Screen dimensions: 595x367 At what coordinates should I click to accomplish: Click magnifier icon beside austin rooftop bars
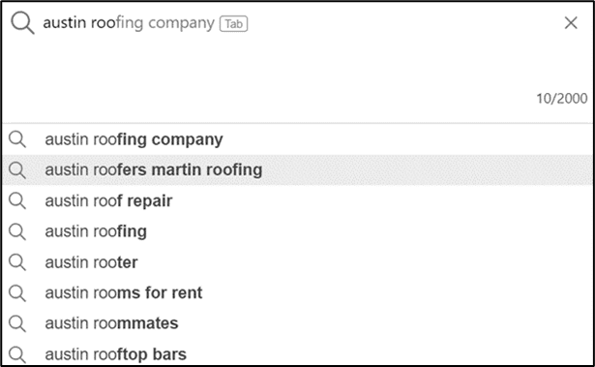point(17,354)
